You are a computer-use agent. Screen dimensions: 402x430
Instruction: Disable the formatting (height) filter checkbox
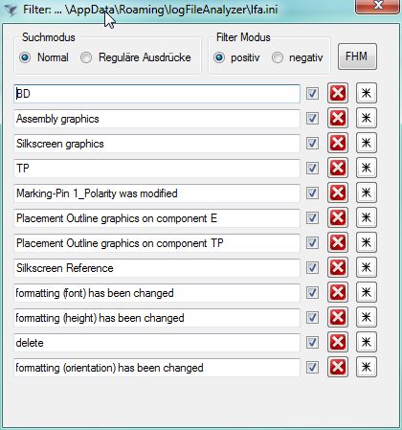(312, 318)
